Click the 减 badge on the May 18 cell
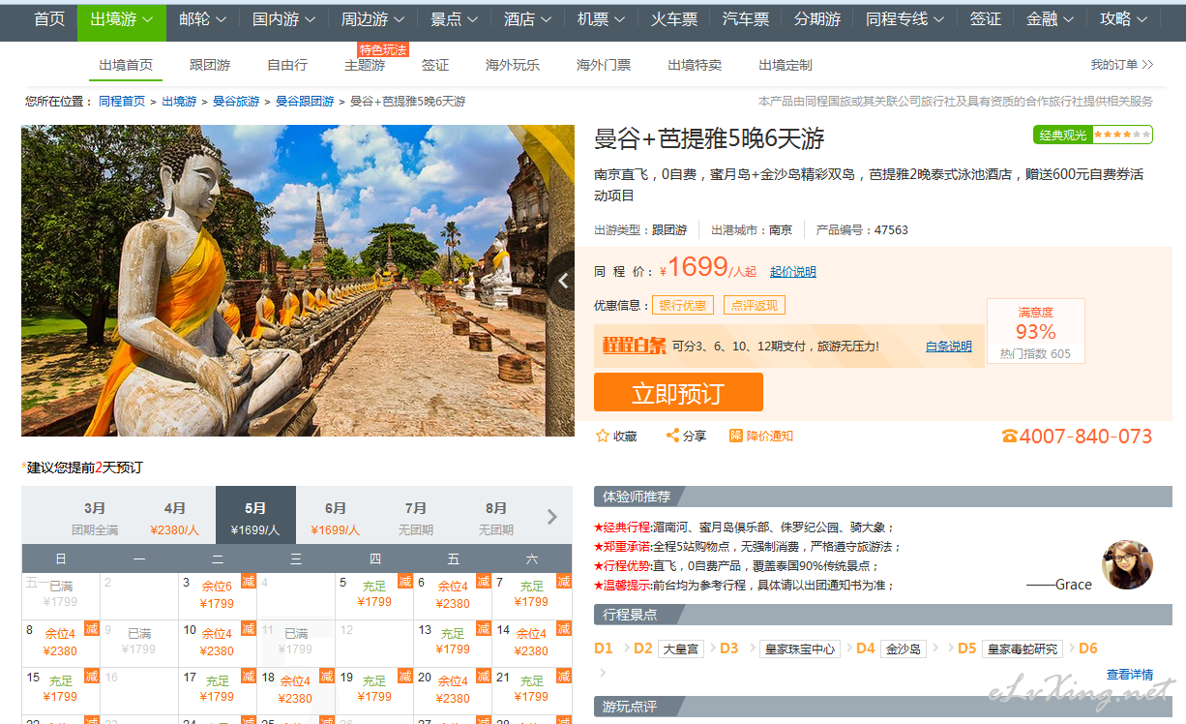This screenshot has width=1186, height=724. (x=327, y=676)
